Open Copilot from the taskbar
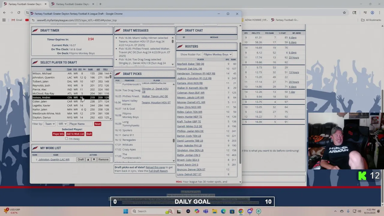 (197, 211)
